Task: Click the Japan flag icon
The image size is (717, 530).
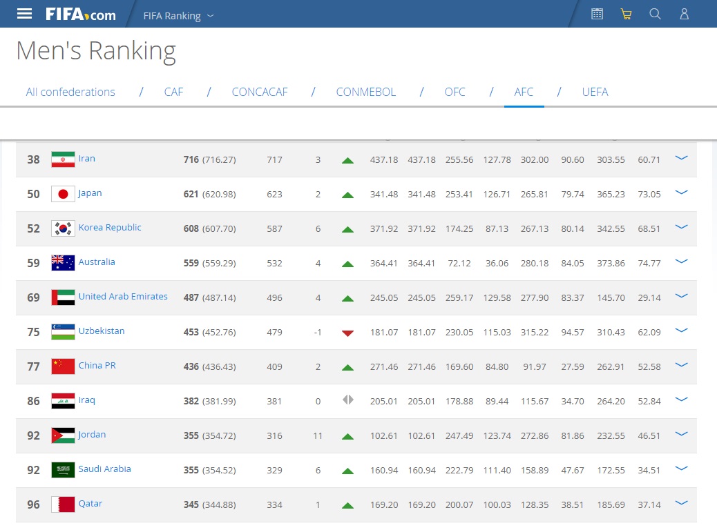Action: [x=63, y=194]
